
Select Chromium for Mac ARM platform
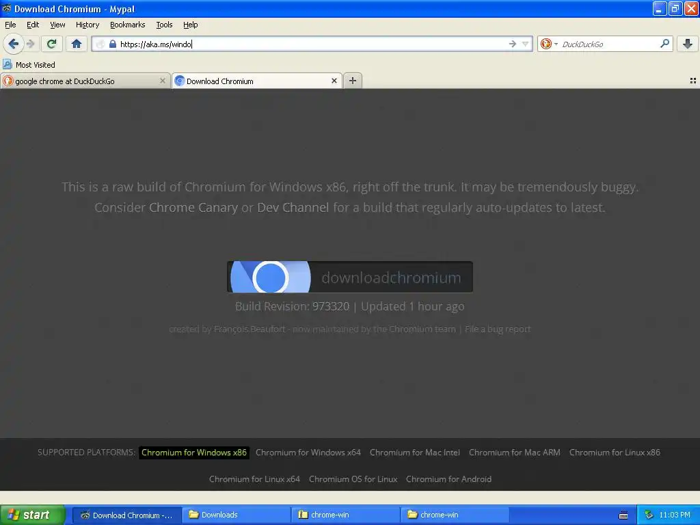(x=515, y=453)
